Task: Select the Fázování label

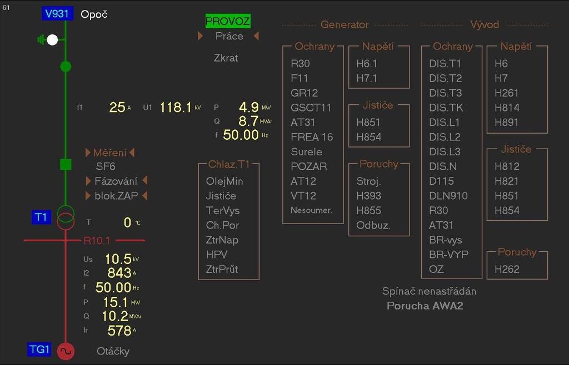Action: [116, 181]
